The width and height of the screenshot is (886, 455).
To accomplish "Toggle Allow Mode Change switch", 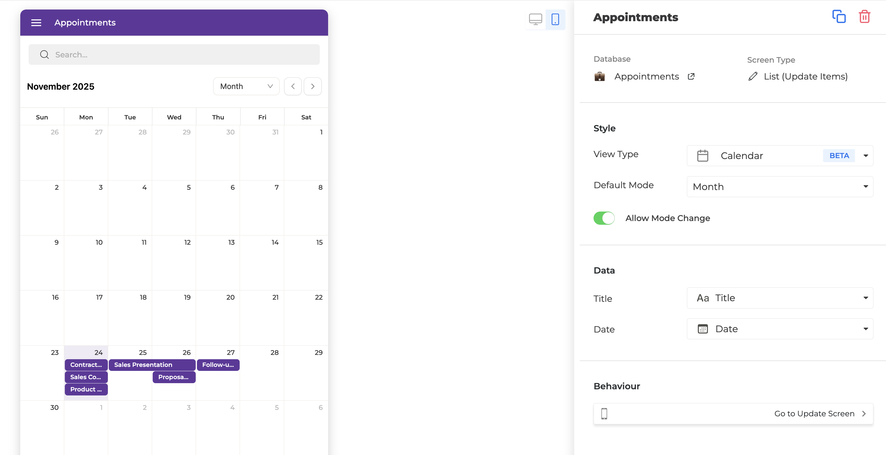I will (x=604, y=218).
